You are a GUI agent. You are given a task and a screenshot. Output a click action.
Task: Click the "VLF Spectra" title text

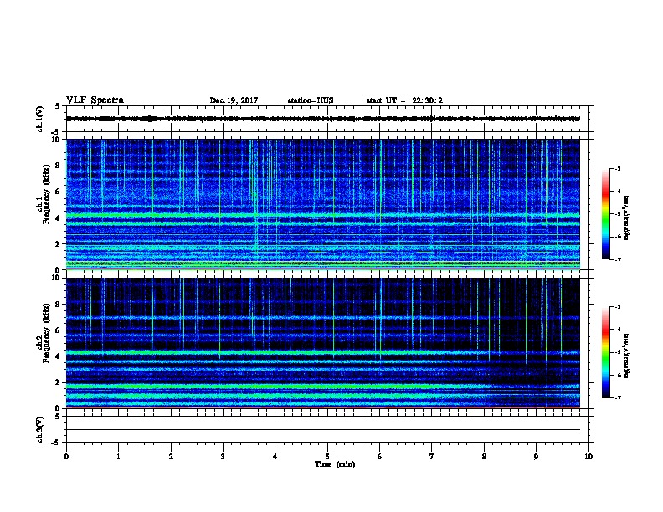pyautogui.click(x=95, y=100)
